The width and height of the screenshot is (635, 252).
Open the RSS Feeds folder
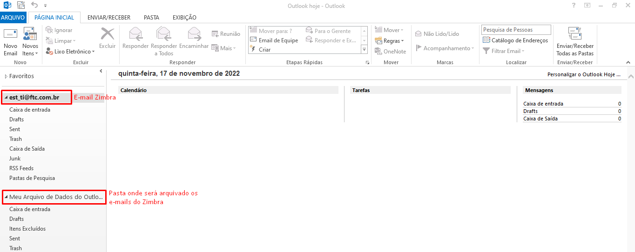pos(21,168)
